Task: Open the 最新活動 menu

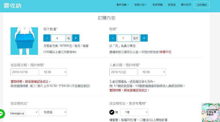Action: click(123, 5)
